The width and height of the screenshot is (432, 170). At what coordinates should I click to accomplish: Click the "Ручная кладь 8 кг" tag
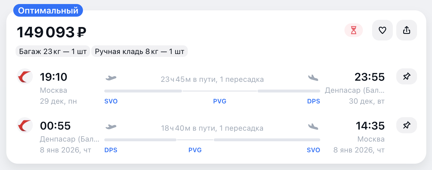[x=139, y=52]
